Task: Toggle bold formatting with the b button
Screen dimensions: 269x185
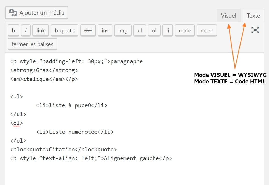Action: (x=13, y=30)
